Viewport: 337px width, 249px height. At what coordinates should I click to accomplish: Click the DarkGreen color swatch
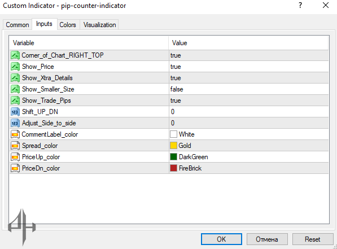[173, 157]
